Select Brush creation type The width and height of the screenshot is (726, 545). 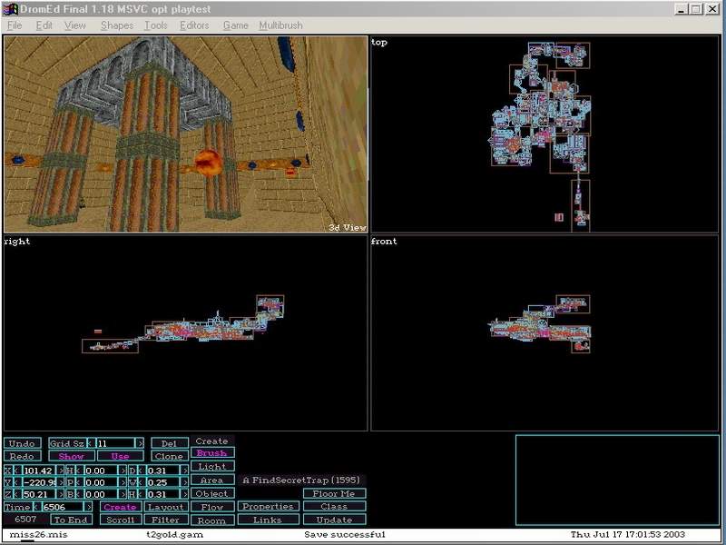click(x=212, y=452)
